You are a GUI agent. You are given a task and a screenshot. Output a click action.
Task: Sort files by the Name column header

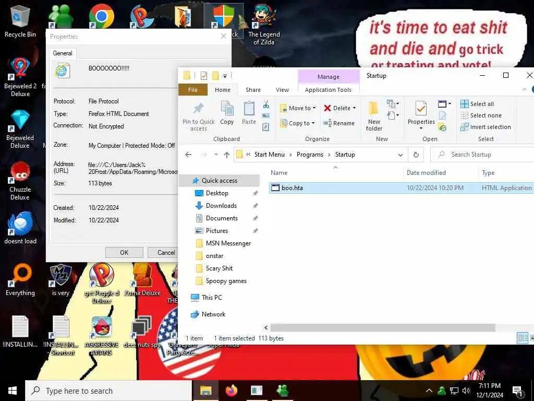(x=335, y=172)
